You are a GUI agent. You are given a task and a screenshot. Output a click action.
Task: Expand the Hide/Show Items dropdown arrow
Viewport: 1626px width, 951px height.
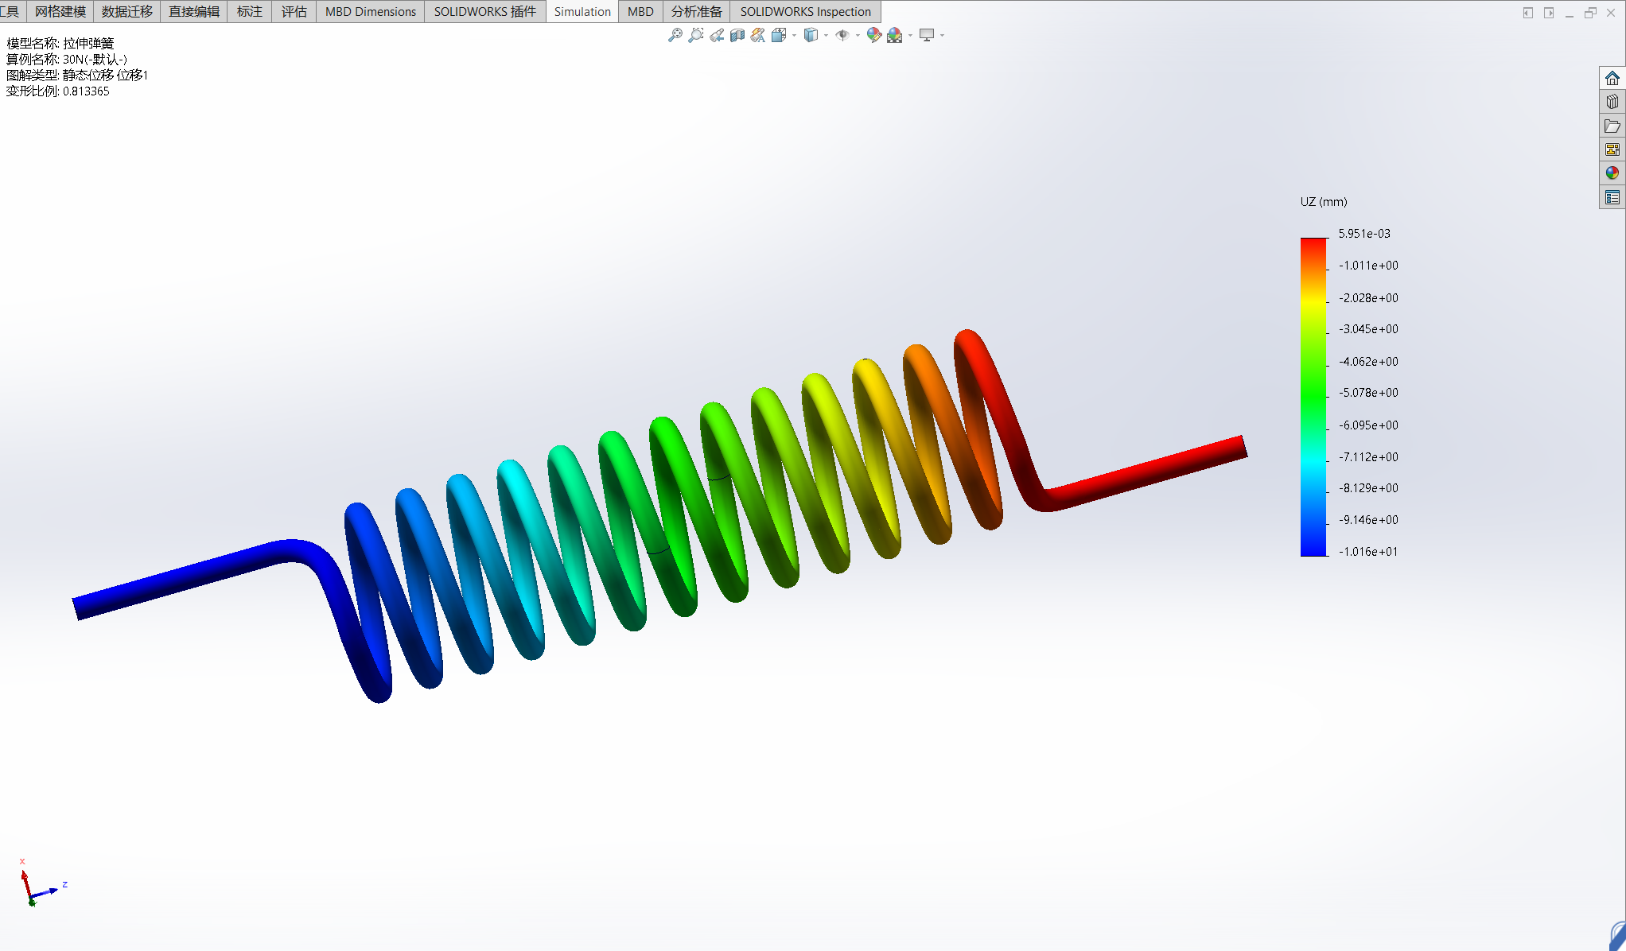(857, 35)
